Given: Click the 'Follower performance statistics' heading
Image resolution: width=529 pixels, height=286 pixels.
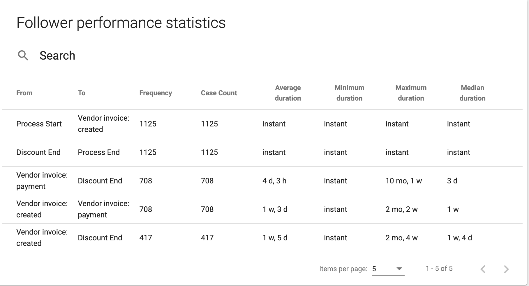Looking at the screenshot, I should [121, 23].
